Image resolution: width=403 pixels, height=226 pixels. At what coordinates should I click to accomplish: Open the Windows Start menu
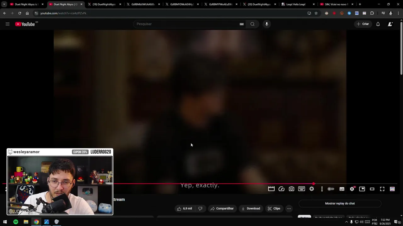[x=5, y=222]
